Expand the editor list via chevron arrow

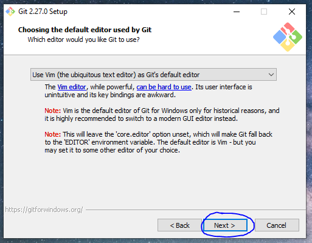[271, 75]
